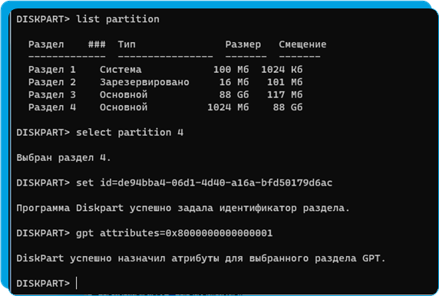The height and width of the screenshot is (296, 439).
Task: Click the 'Система' partition type
Action: tap(120, 69)
